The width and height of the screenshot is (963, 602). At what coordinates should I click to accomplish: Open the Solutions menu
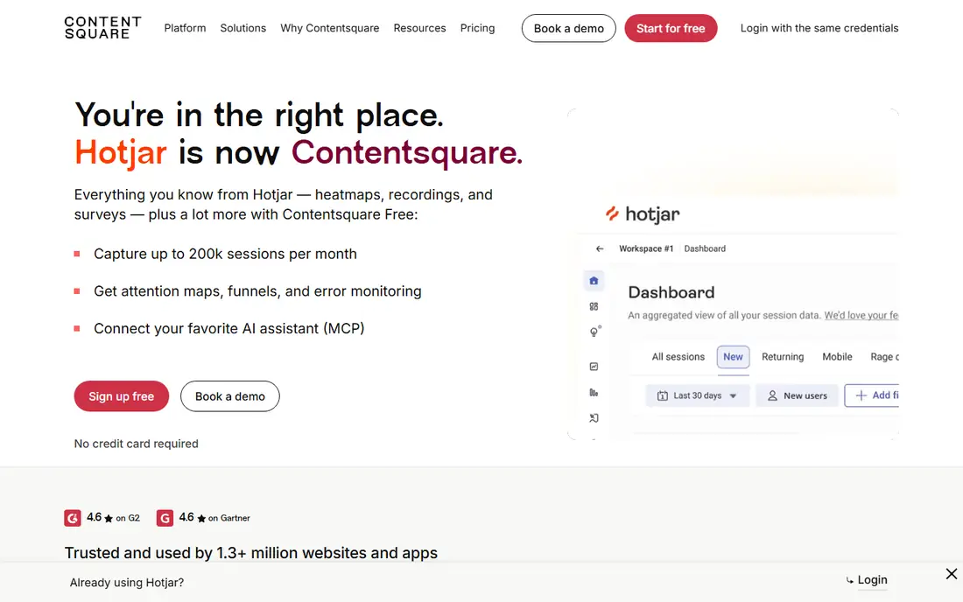click(243, 28)
